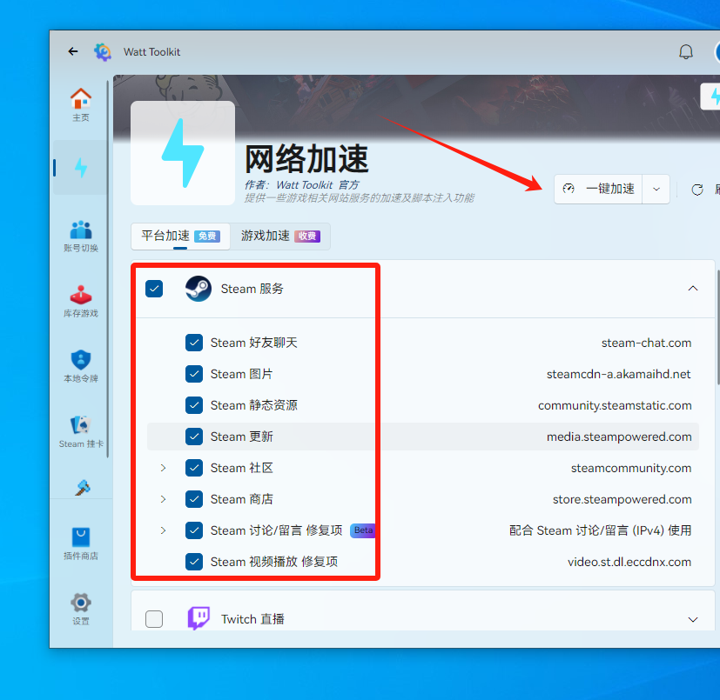Click the refresh icon beside 一键加速
Image resolution: width=720 pixels, height=700 pixels.
(697, 190)
